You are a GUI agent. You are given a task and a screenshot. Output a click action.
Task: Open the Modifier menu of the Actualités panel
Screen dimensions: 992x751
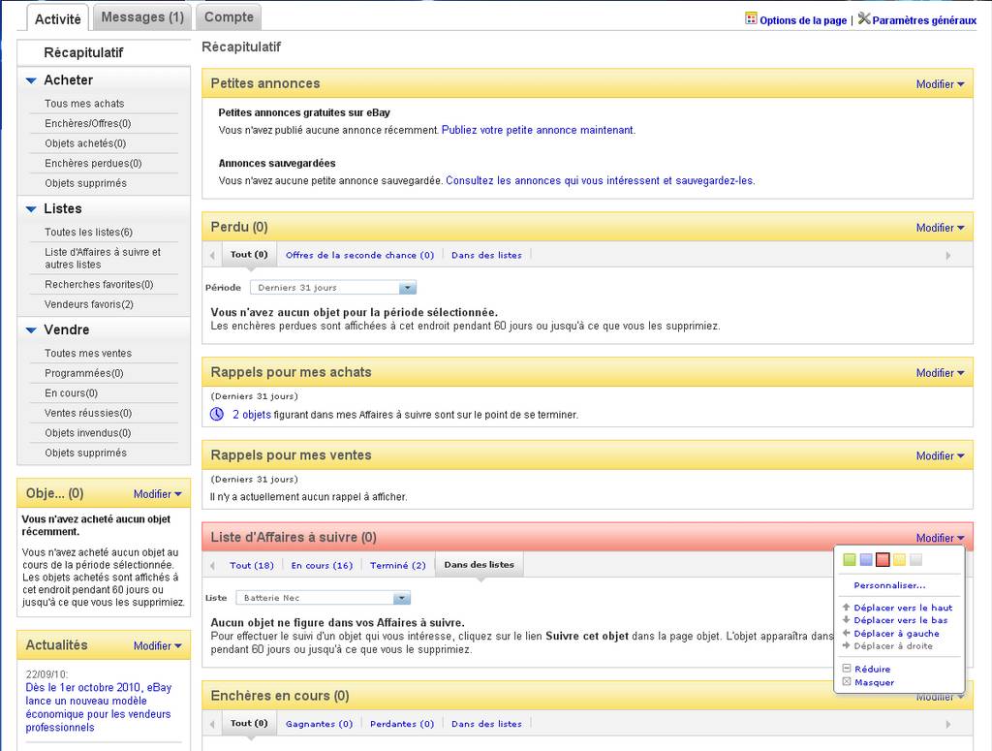[158, 646]
